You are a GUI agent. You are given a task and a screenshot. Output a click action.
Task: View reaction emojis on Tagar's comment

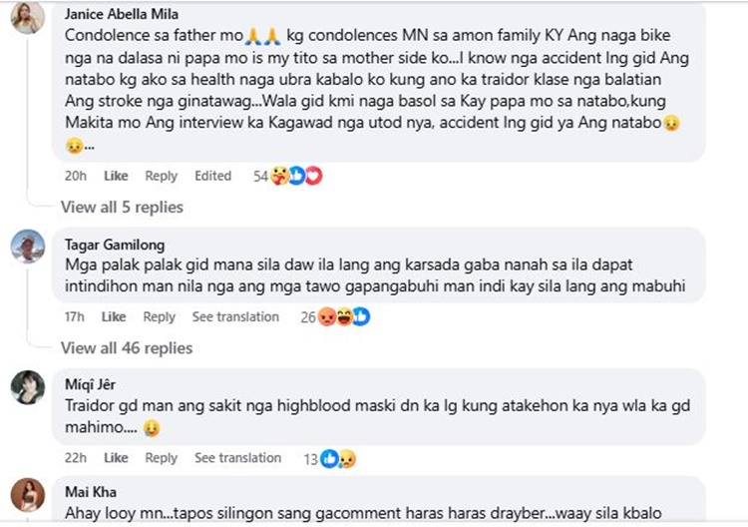[x=343, y=316]
